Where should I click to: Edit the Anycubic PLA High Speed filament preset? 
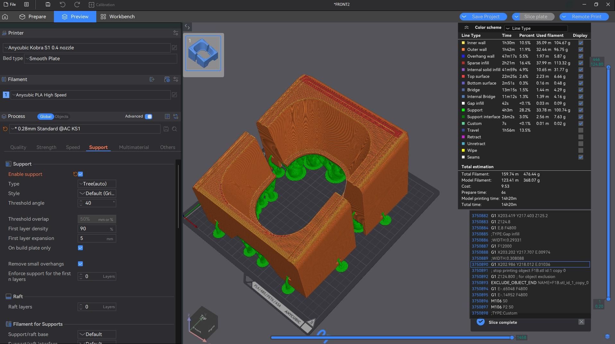175,95
